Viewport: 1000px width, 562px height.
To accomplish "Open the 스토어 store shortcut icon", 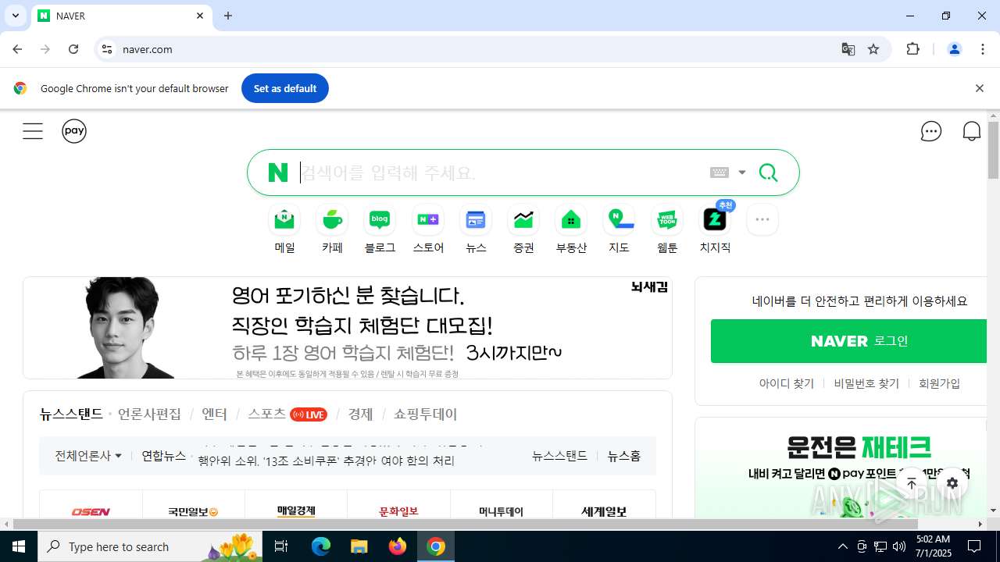I will 428,220.
